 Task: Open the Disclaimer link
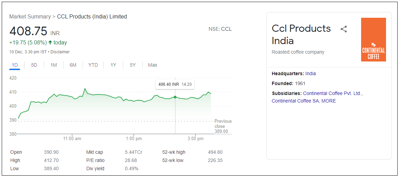(60, 52)
